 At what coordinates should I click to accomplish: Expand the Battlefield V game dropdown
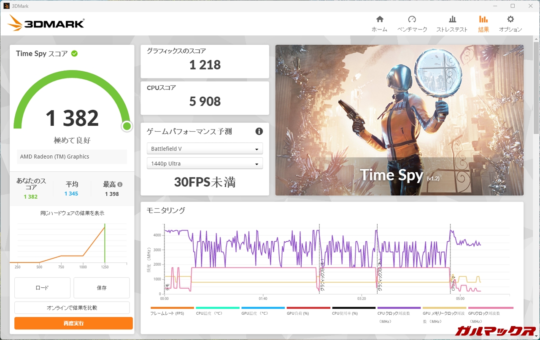tap(205, 148)
